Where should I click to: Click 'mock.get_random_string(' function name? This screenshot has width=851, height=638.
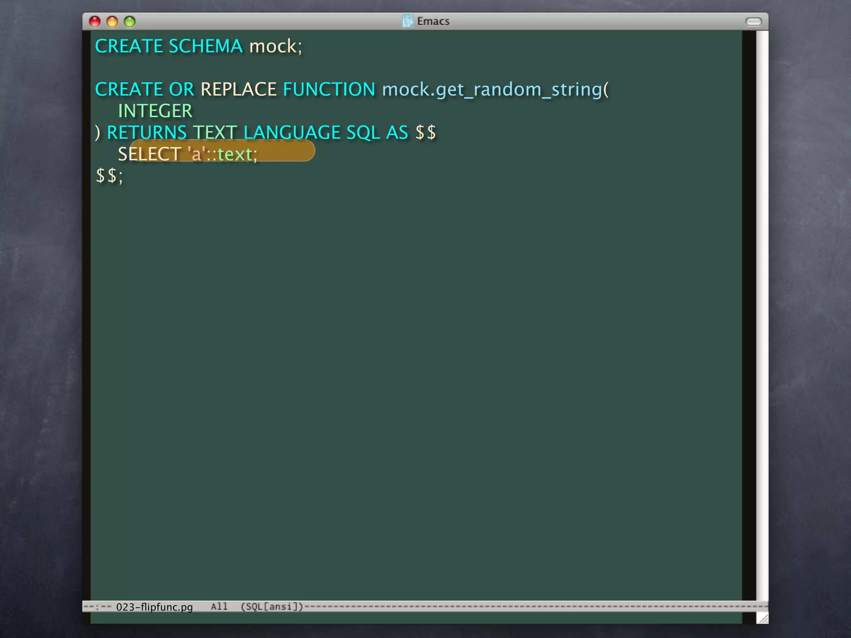click(x=495, y=90)
